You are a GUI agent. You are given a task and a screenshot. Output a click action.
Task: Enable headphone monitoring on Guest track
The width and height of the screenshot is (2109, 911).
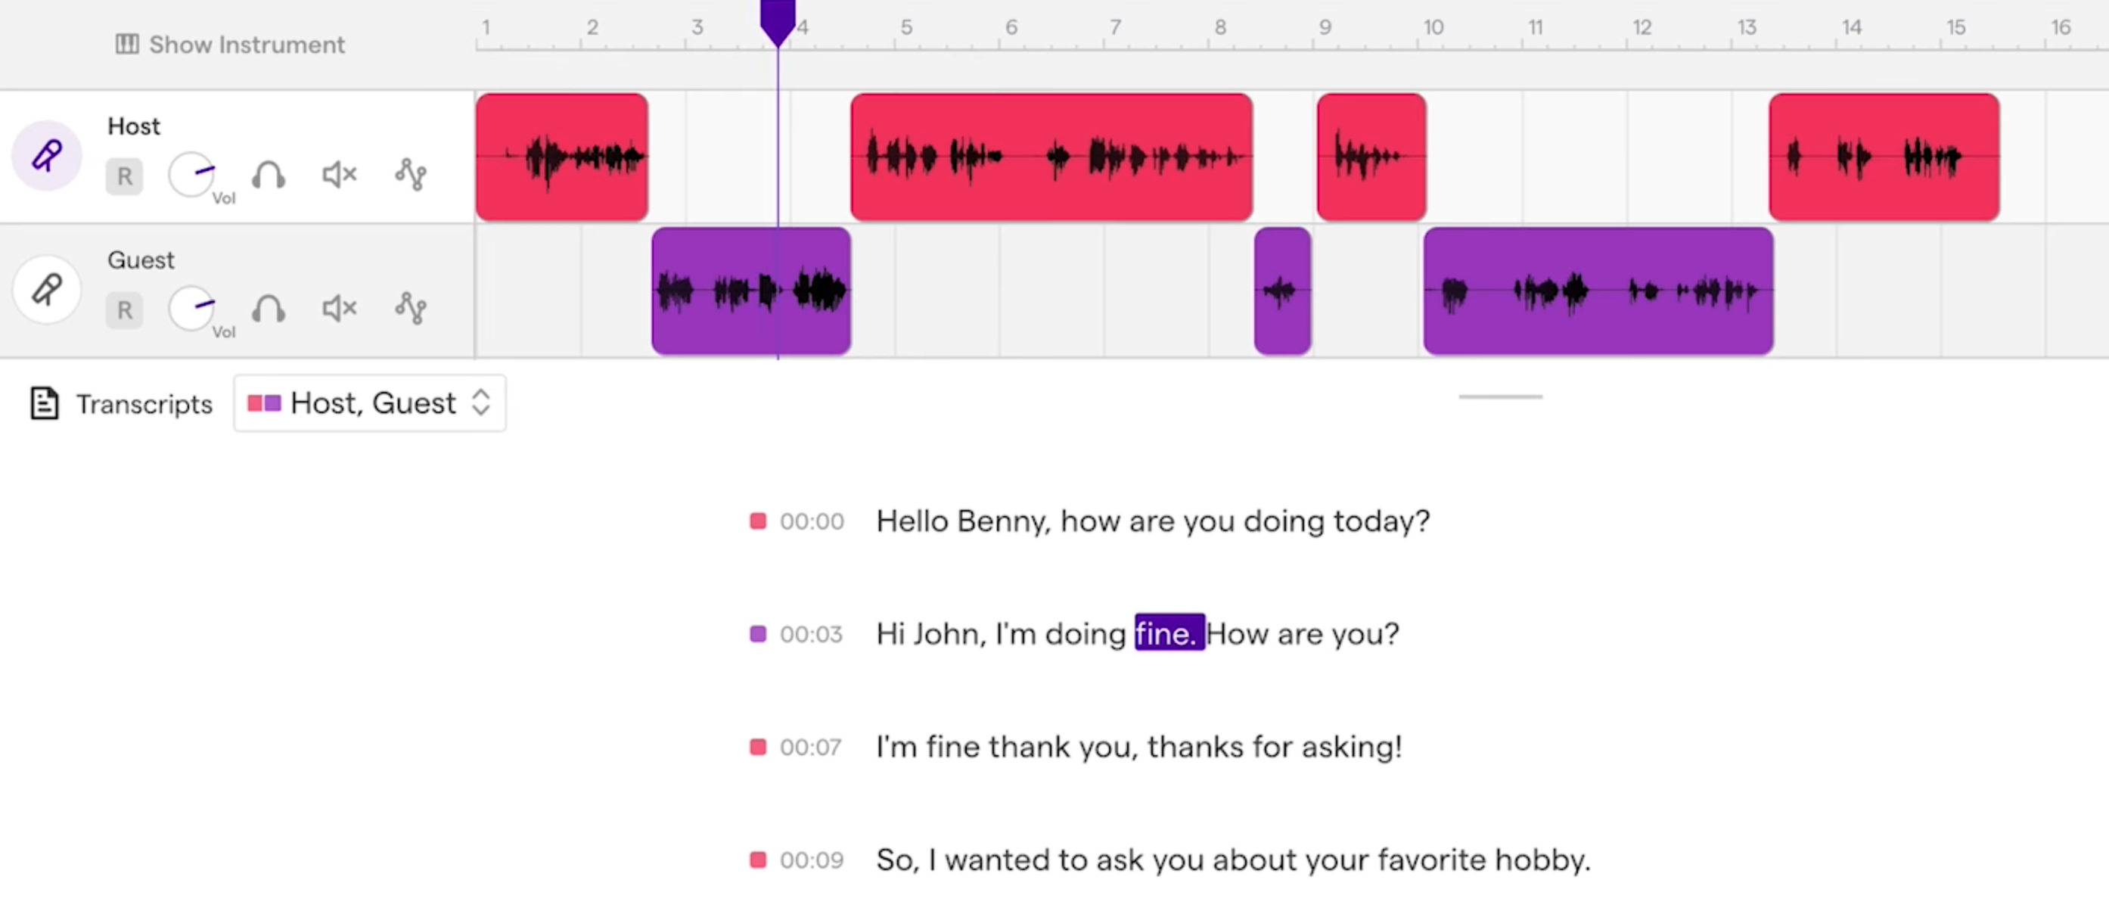(269, 309)
